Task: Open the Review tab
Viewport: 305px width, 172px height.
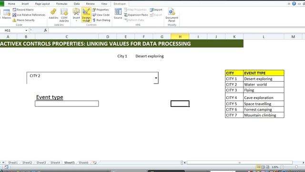Action: [90, 4]
